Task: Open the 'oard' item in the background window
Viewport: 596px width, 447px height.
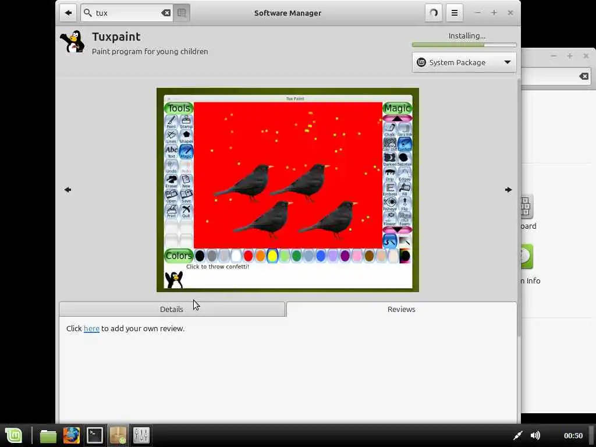Action: pyautogui.click(x=528, y=211)
